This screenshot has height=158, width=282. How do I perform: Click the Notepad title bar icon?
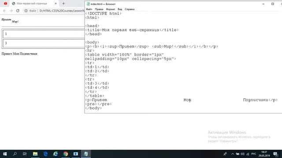(x=88, y=4)
